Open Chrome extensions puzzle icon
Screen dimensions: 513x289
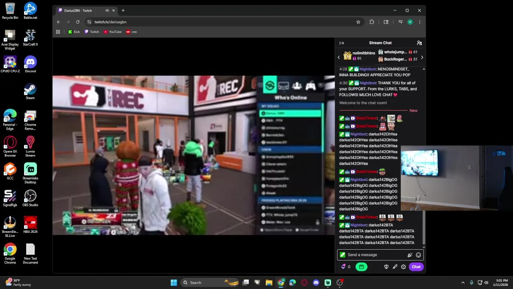tap(372, 22)
